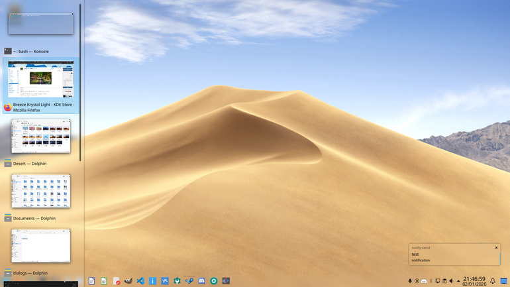The height and width of the screenshot is (287, 510).
Task: Open the Kompare diff tool icon
Action: tap(226, 281)
